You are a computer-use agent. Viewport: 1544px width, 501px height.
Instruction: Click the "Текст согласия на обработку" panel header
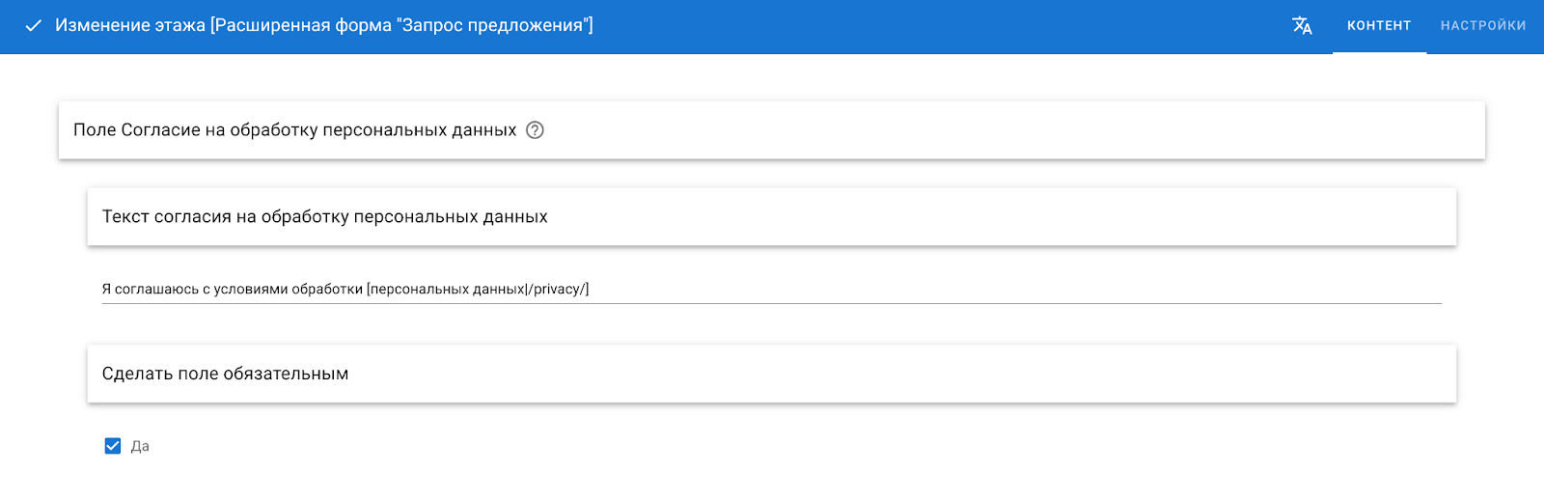(x=324, y=217)
